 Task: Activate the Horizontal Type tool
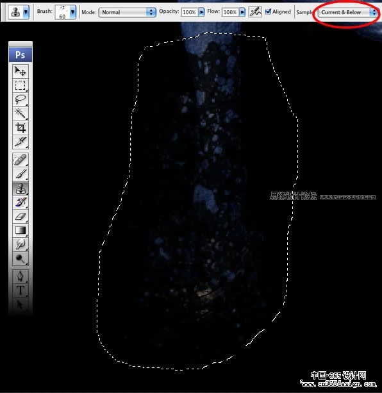(21, 290)
